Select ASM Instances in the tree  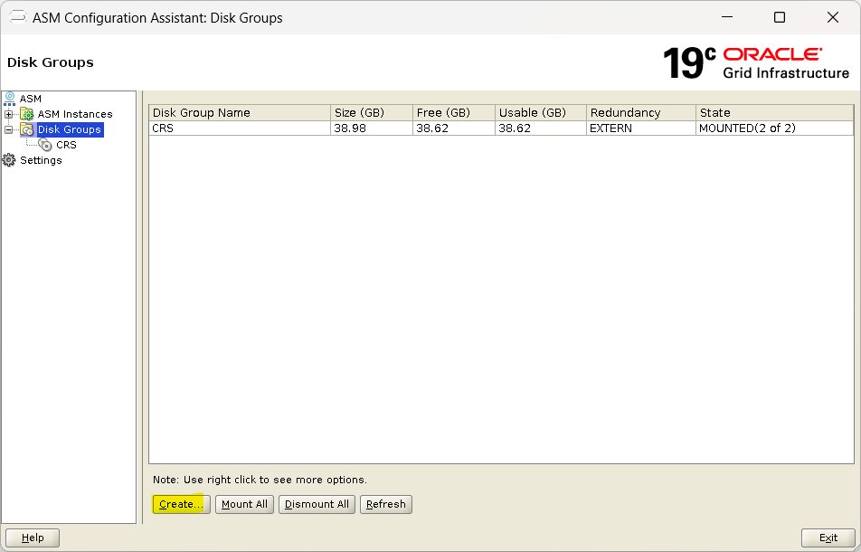[x=75, y=114]
